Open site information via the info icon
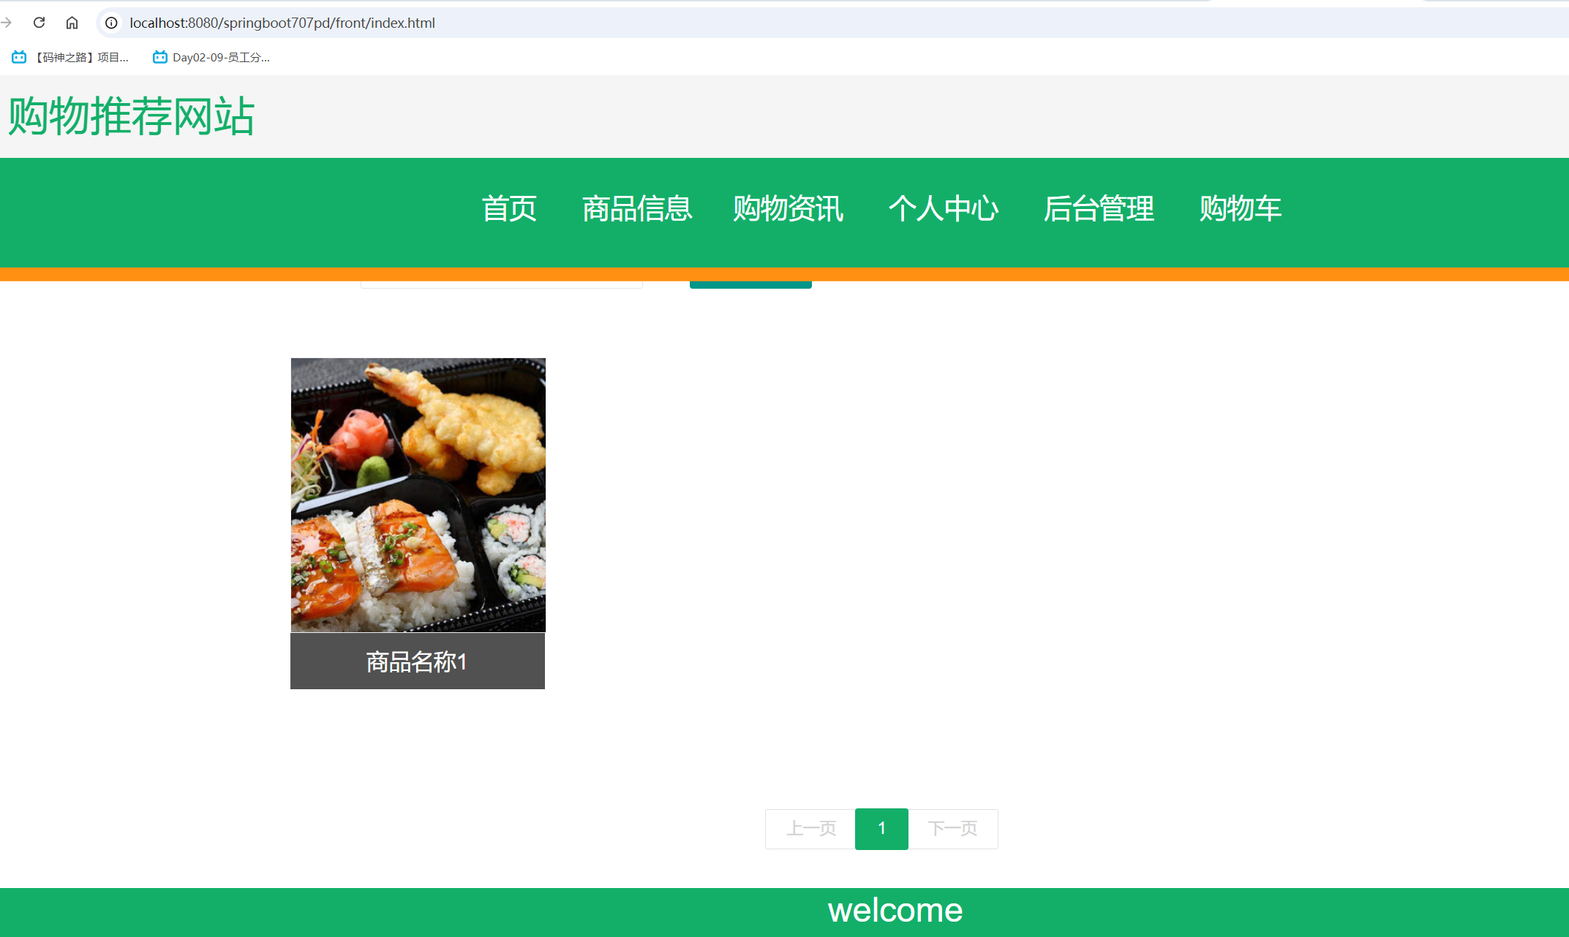Image resolution: width=1569 pixels, height=937 pixels. [110, 23]
